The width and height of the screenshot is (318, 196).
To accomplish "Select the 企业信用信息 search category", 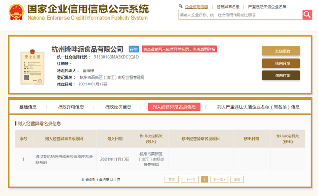I will click(x=196, y=7).
